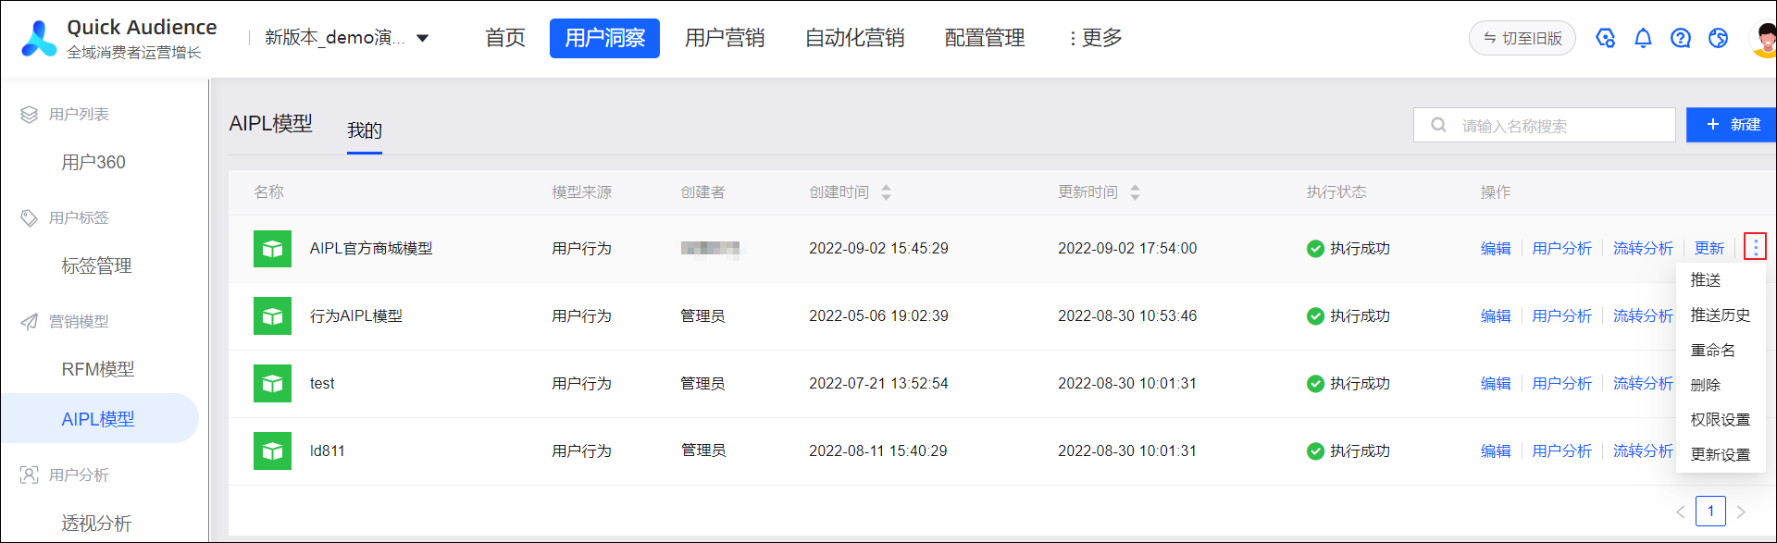Click the date 2022-08-11 15:40:29
1777x543 pixels.
coord(878,451)
